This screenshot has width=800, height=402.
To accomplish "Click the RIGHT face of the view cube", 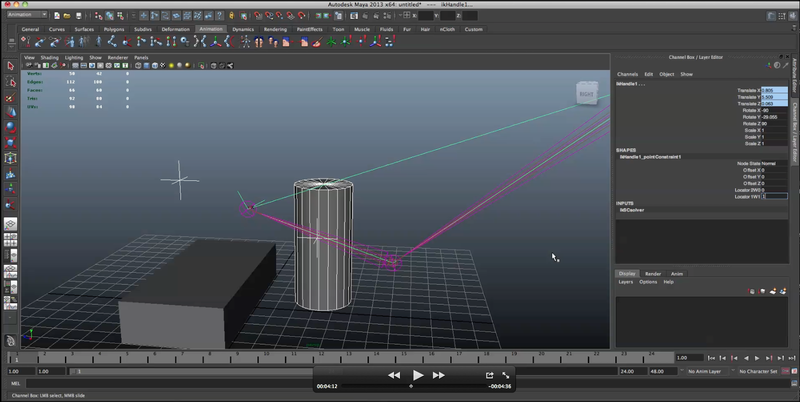I will [586, 94].
